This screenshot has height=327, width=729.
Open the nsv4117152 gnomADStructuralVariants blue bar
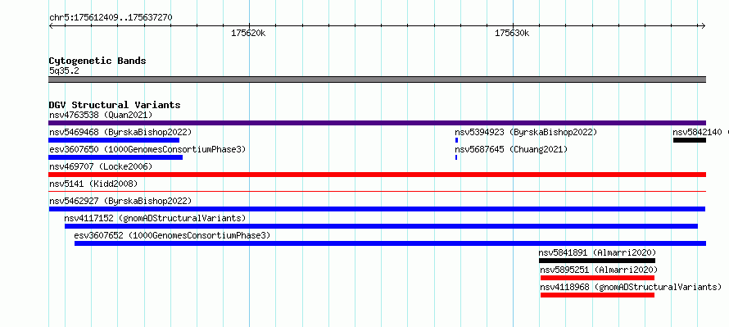click(x=381, y=226)
